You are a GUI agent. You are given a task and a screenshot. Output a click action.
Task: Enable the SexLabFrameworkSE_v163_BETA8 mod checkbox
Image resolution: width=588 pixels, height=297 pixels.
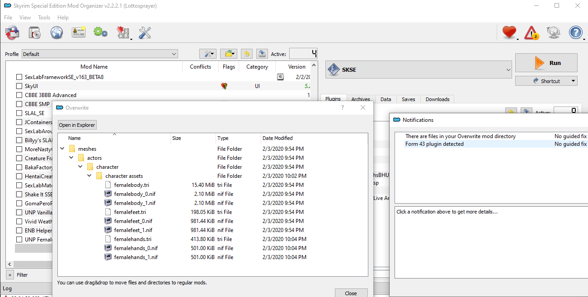(19, 77)
